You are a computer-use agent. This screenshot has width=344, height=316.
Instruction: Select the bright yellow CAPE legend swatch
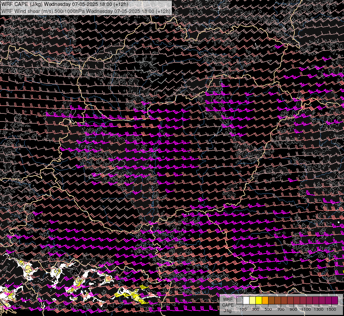(259, 300)
